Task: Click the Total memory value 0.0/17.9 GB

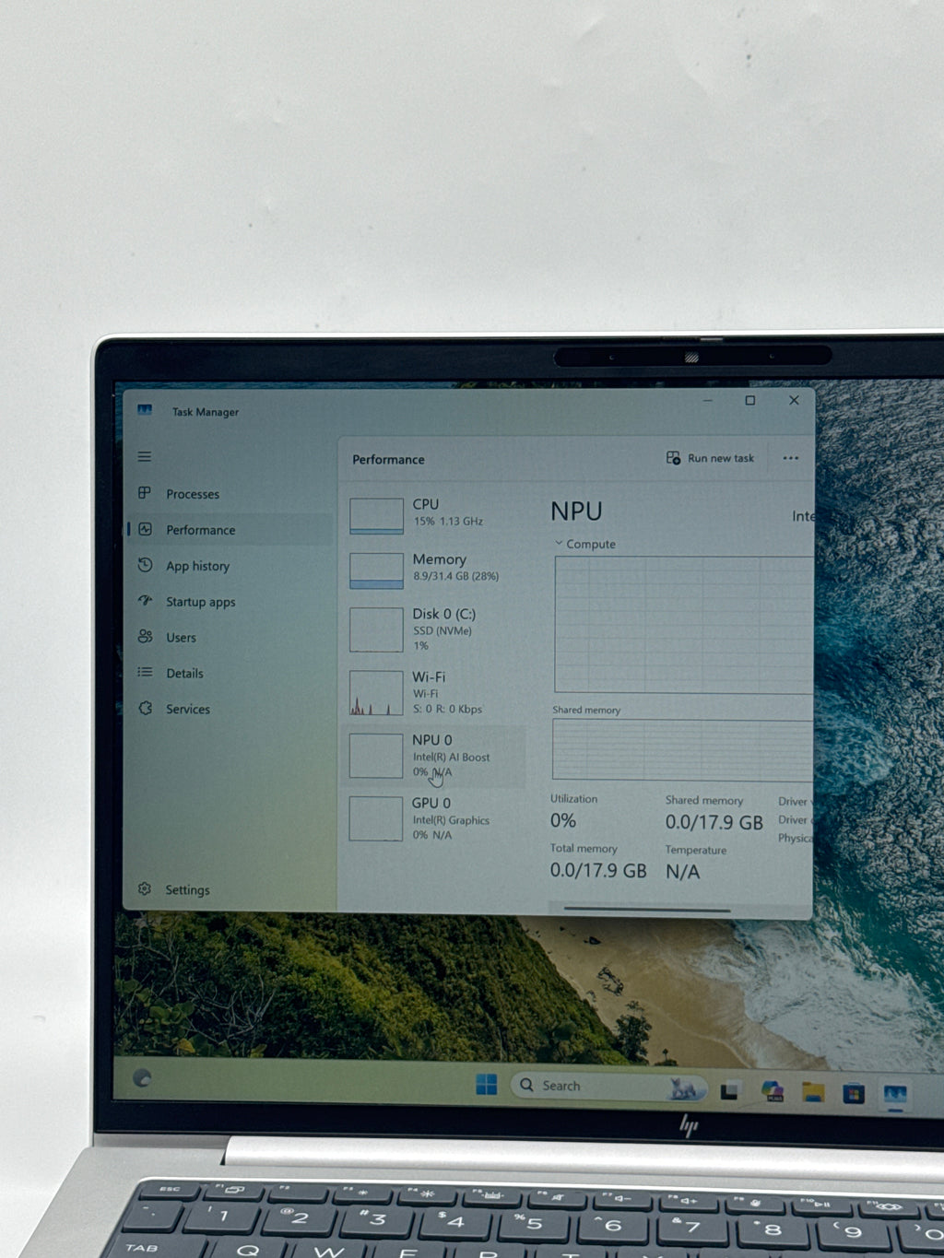Action: coord(598,871)
